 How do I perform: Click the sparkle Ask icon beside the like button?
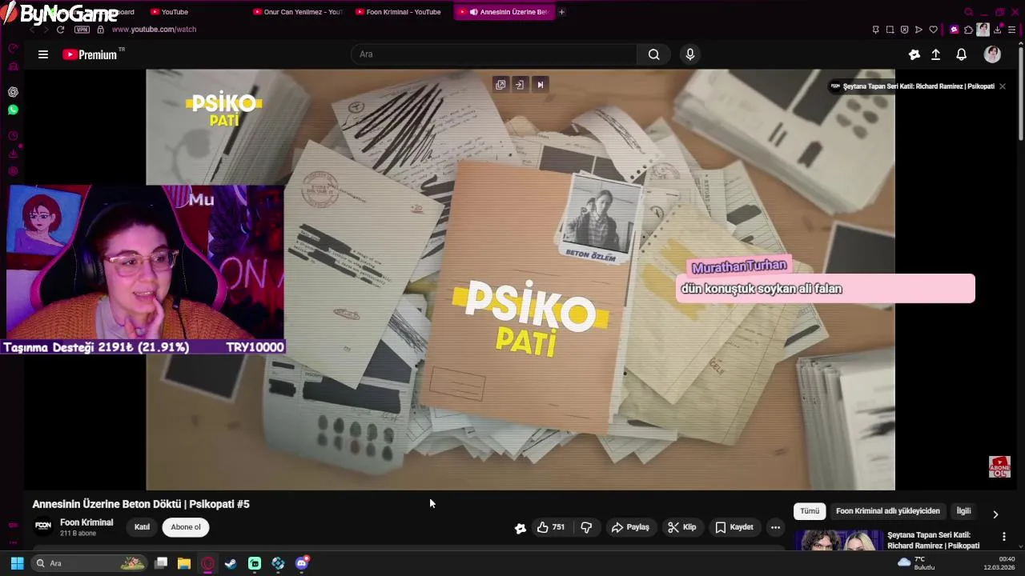tap(521, 527)
